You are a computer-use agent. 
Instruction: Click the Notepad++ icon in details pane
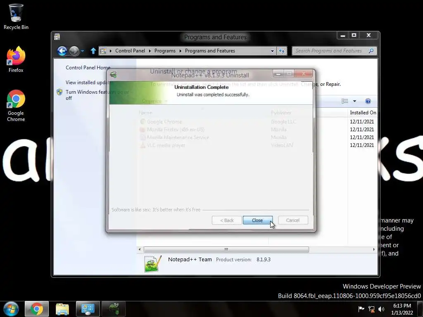[x=153, y=264]
